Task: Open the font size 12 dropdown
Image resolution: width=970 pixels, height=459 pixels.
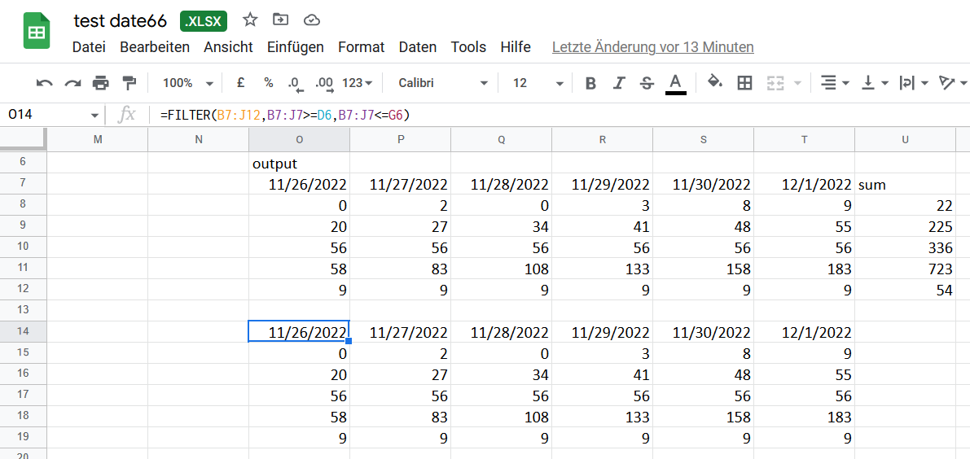Action: 538,83
